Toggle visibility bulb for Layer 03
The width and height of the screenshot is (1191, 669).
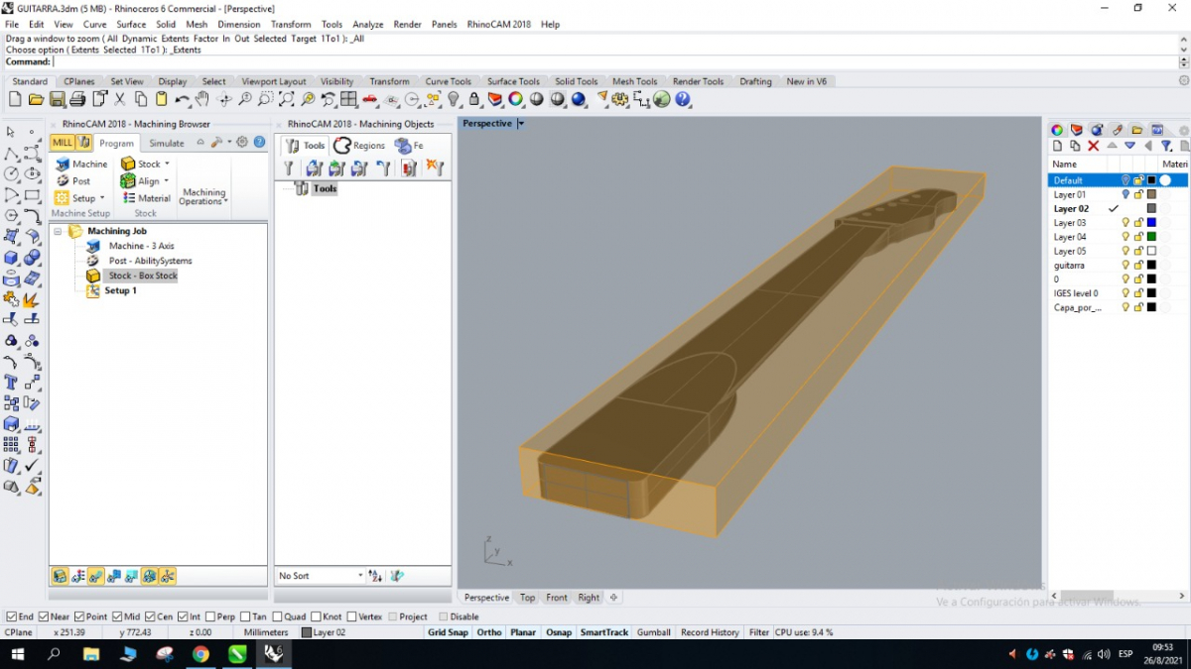[x=1125, y=223]
